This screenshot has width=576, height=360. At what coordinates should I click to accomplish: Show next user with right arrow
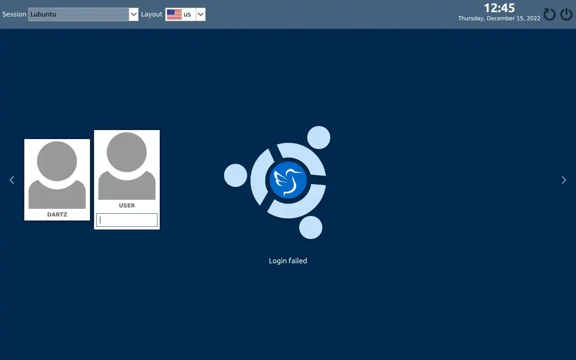564,180
